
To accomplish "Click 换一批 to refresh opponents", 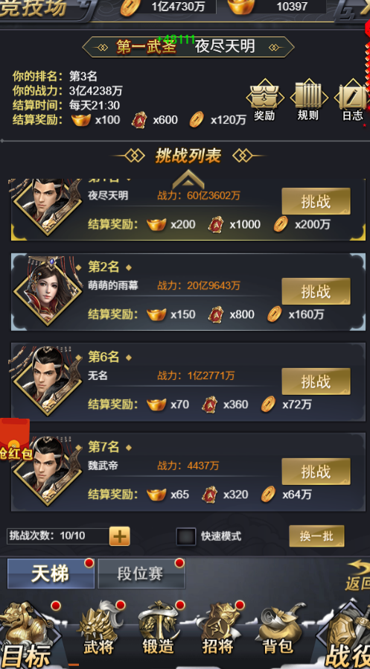I will 316,536.
